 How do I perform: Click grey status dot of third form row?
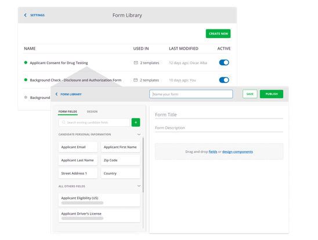point(26,97)
